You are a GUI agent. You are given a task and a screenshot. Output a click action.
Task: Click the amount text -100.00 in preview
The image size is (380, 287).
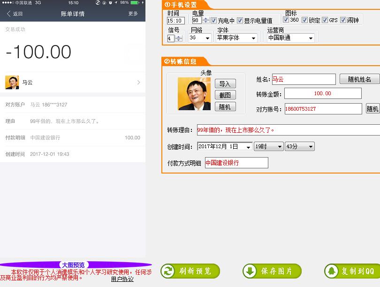tap(38, 52)
